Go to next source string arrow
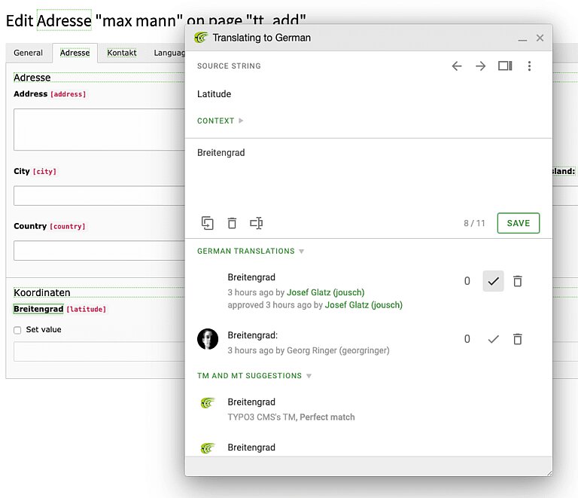 tap(480, 66)
